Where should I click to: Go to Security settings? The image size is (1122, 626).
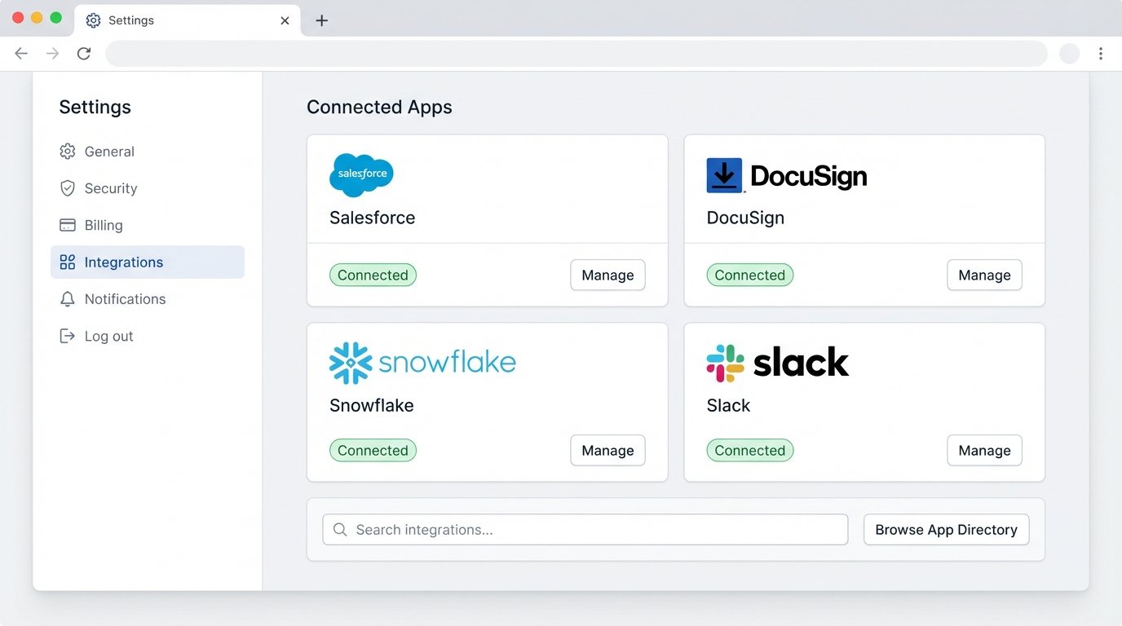point(110,188)
